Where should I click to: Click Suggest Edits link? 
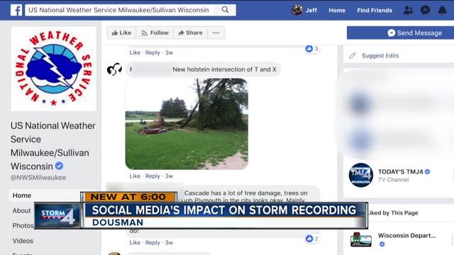[380, 55]
